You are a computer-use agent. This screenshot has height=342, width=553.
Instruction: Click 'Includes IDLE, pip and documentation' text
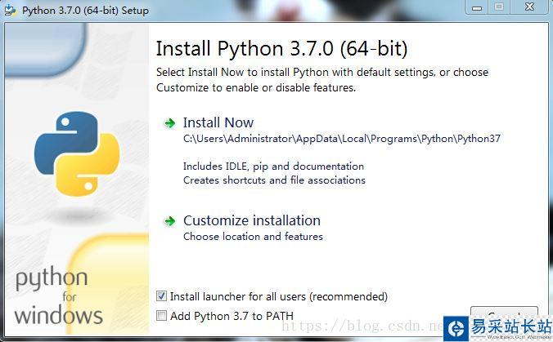pyautogui.click(x=273, y=167)
